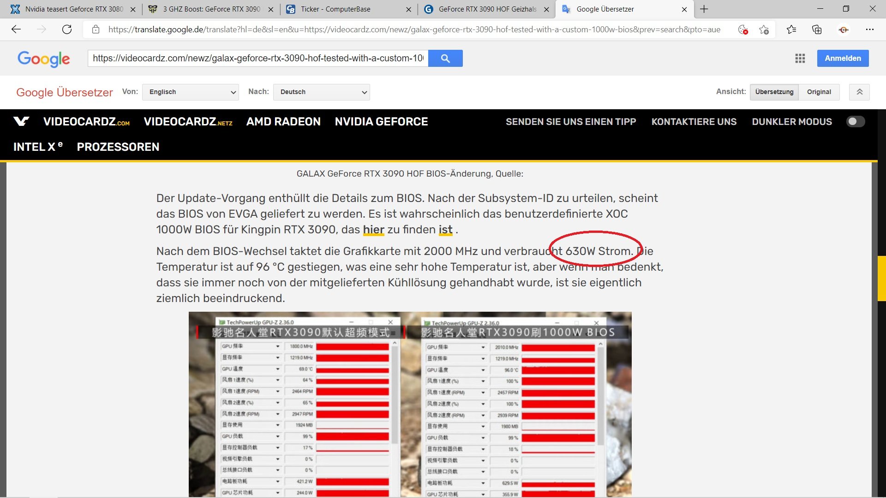The height and width of the screenshot is (498, 886).
Task: Add page to favorites star icon
Action: pyautogui.click(x=764, y=30)
